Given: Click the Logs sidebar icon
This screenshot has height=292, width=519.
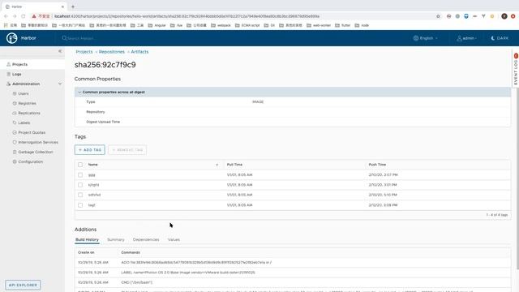Looking at the screenshot, I should [9, 74].
